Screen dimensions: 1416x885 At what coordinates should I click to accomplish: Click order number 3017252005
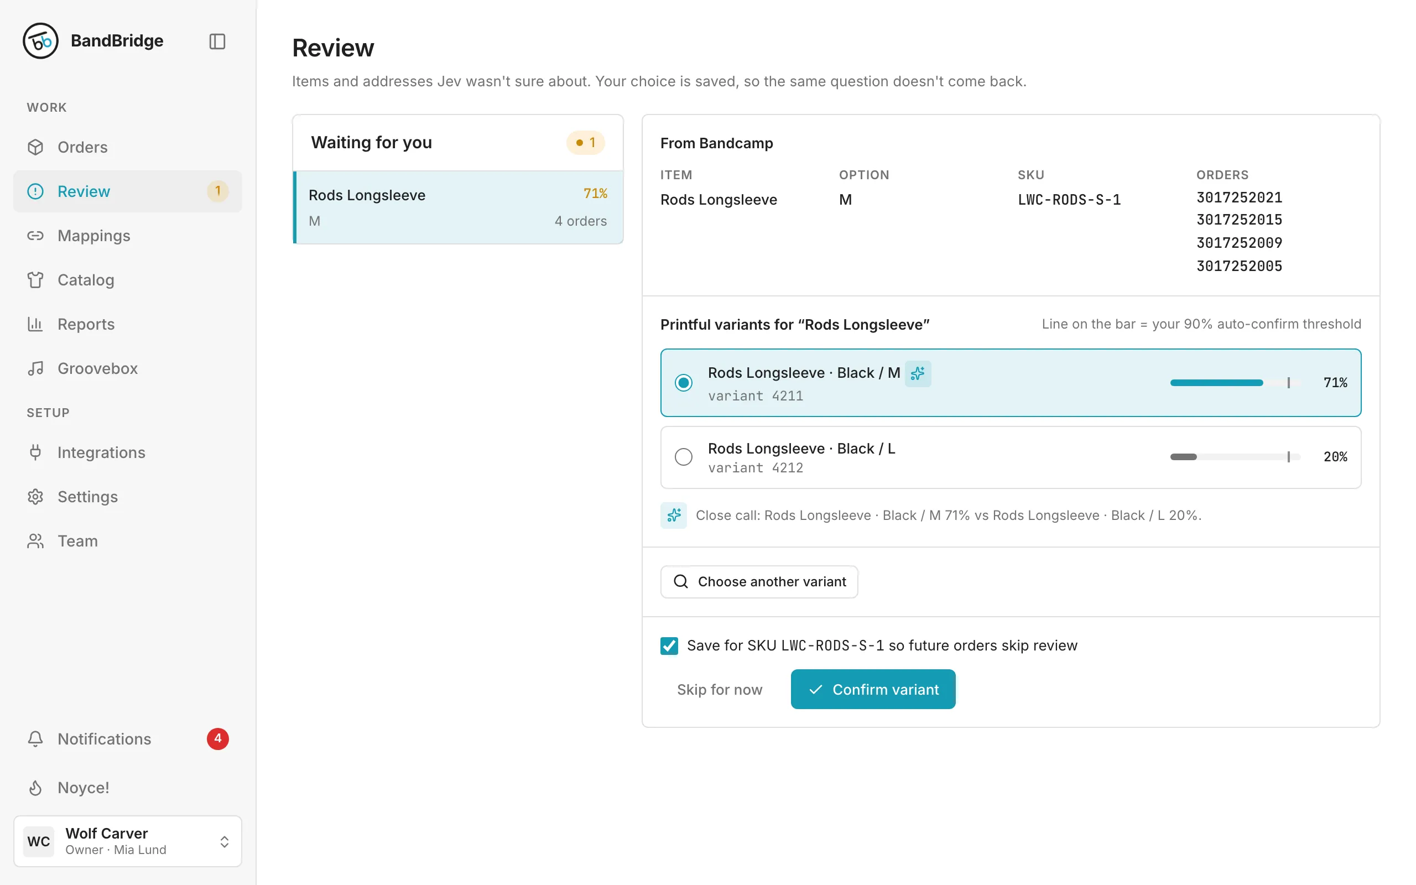(1238, 265)
